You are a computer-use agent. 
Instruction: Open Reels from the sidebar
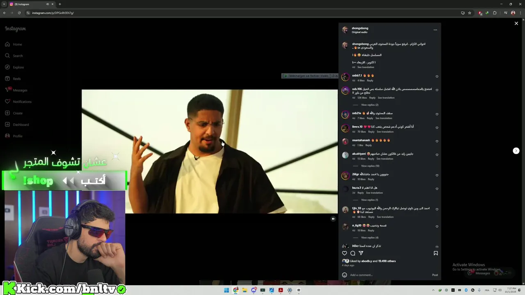click(x=13, y=79)
